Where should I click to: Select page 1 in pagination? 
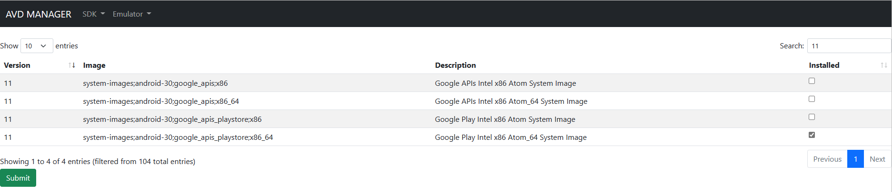tap(855, 159)
